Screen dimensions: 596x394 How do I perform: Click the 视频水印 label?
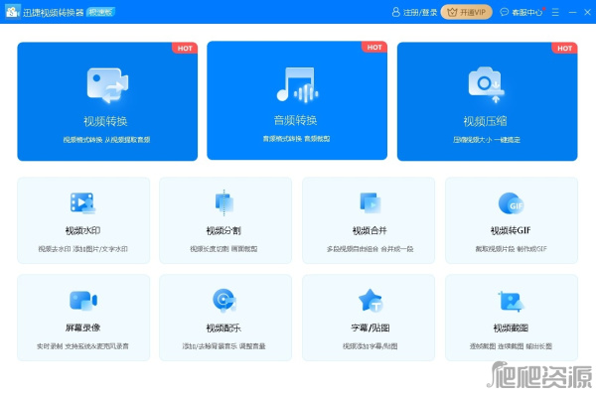(82, 230)
